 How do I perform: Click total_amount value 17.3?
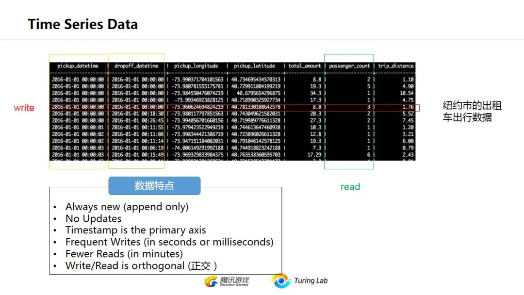pyautogui.click(x=315, y=100)
